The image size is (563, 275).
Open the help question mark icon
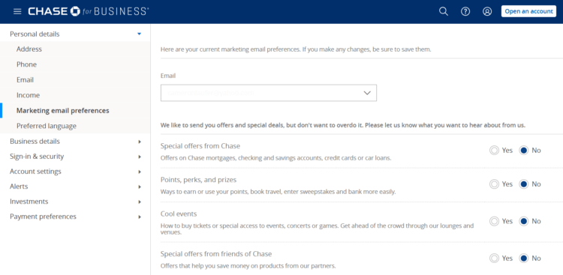pos(465,11)
